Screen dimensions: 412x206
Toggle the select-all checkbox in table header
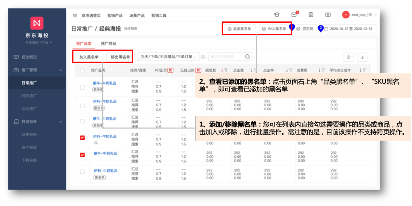tap(83, 71)
